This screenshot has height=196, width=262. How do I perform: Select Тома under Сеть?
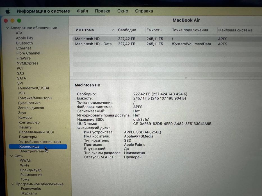tap(25, 179)
